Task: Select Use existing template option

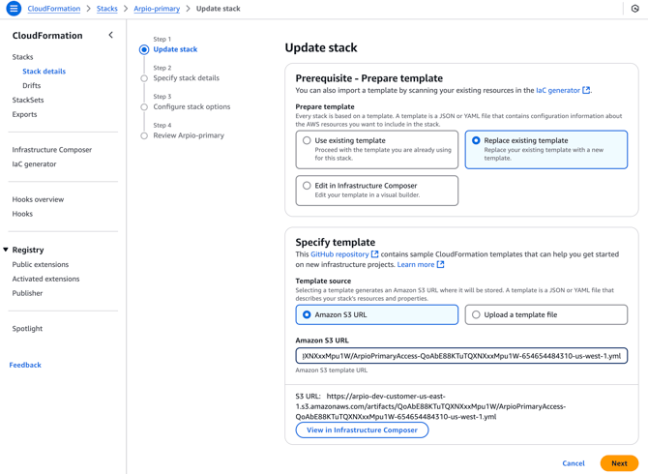Action: pos(308,141)
